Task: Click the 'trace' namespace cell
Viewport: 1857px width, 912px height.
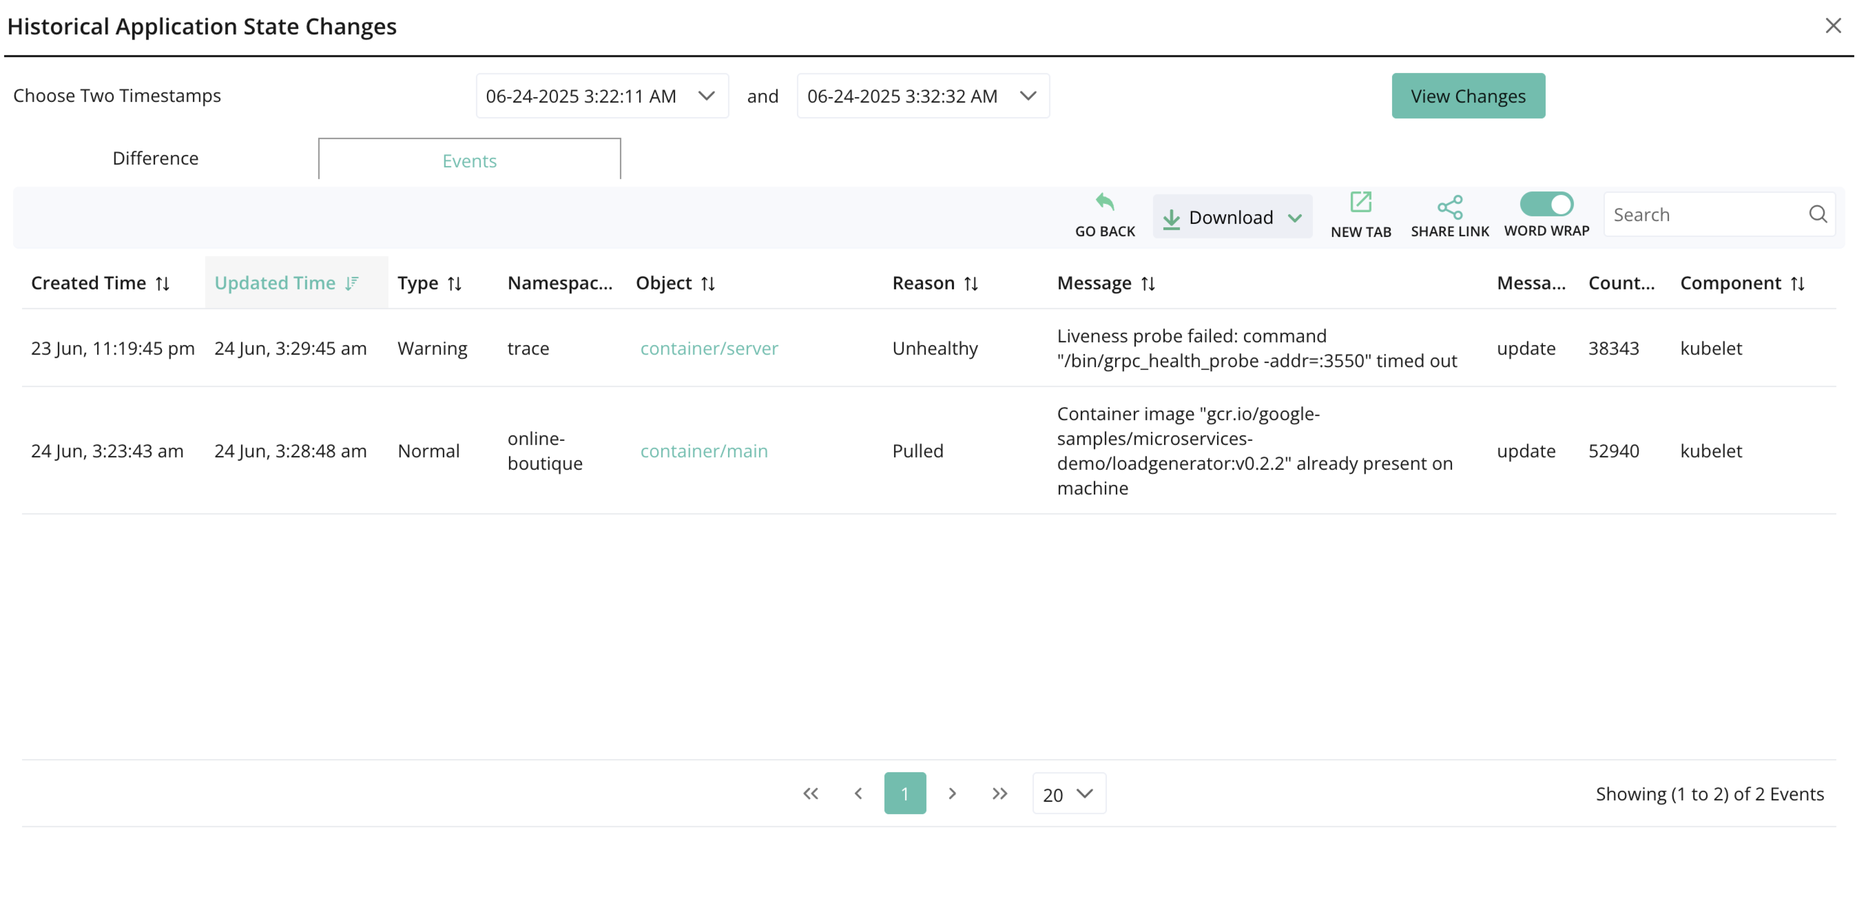Action: point(528,348)
